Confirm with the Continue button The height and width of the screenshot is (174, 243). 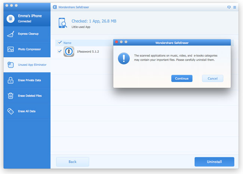pyautogui.click(x=182, y=78)
